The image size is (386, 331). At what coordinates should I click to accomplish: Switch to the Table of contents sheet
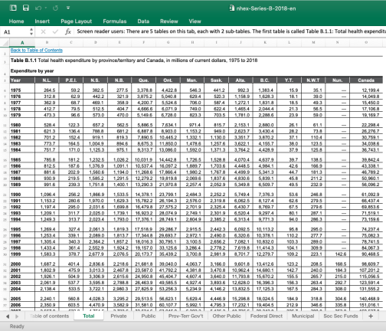pos(49,316)
